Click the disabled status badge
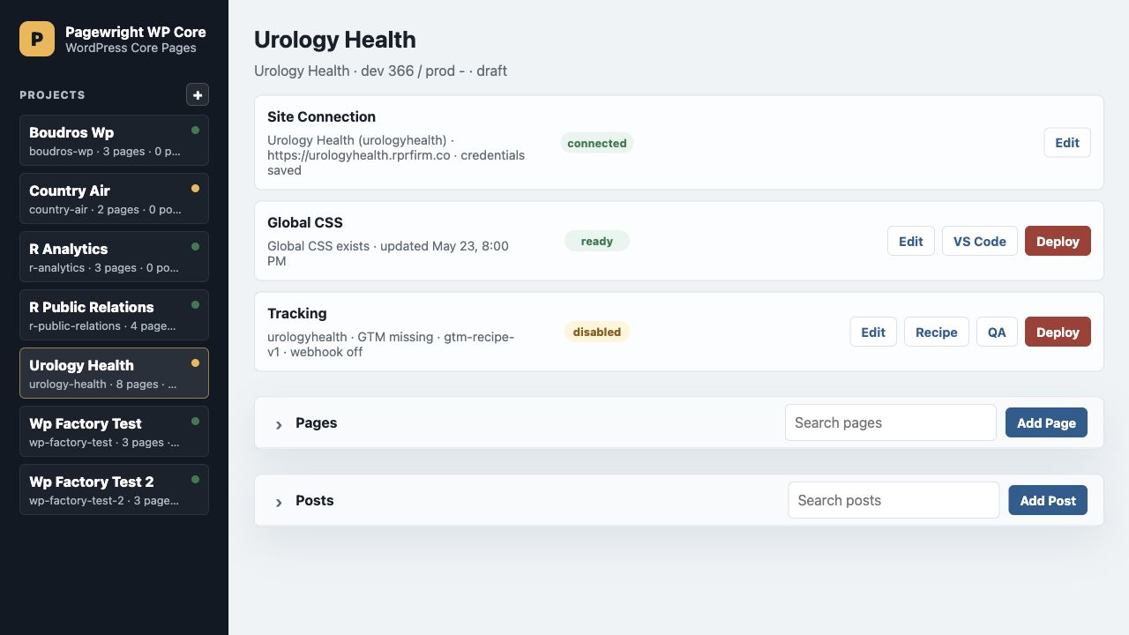1129x635 pixels. pos(597,332)
